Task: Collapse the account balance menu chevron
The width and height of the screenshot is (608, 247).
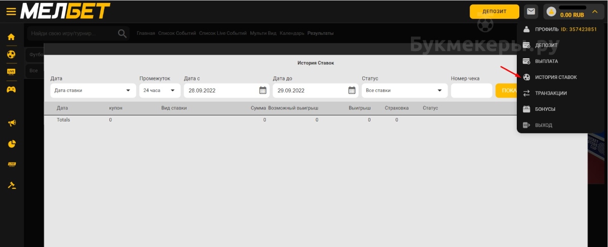Action: [595, 11]
